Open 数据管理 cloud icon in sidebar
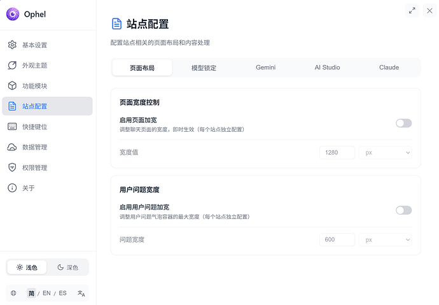This screenshot has width=439, height=305. pos(12,147)
